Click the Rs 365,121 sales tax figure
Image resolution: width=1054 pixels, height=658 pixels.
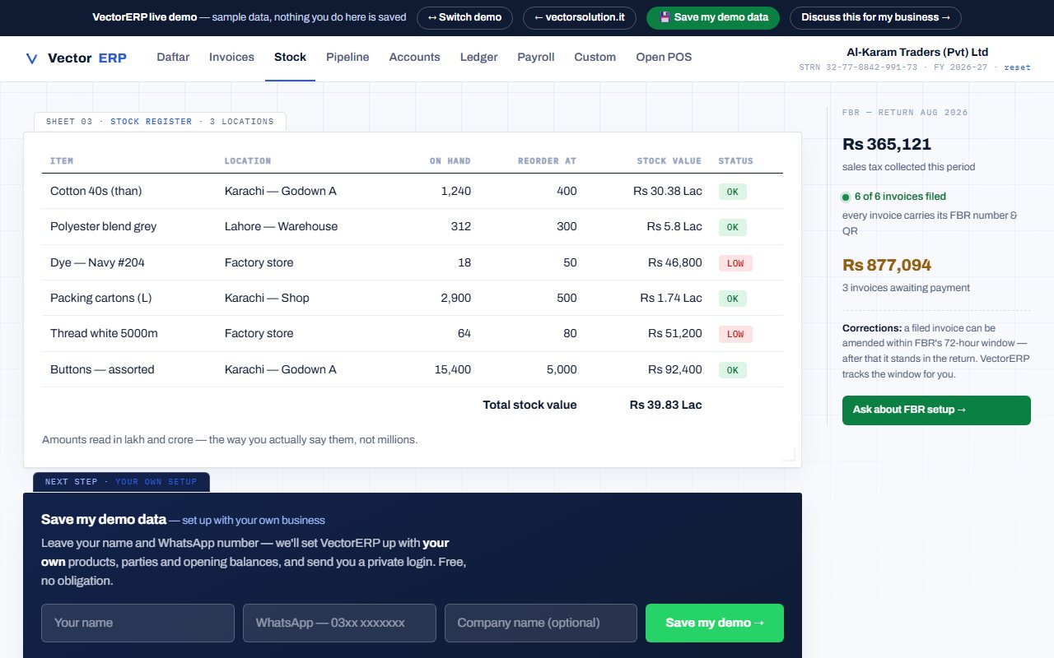point(887,145)
